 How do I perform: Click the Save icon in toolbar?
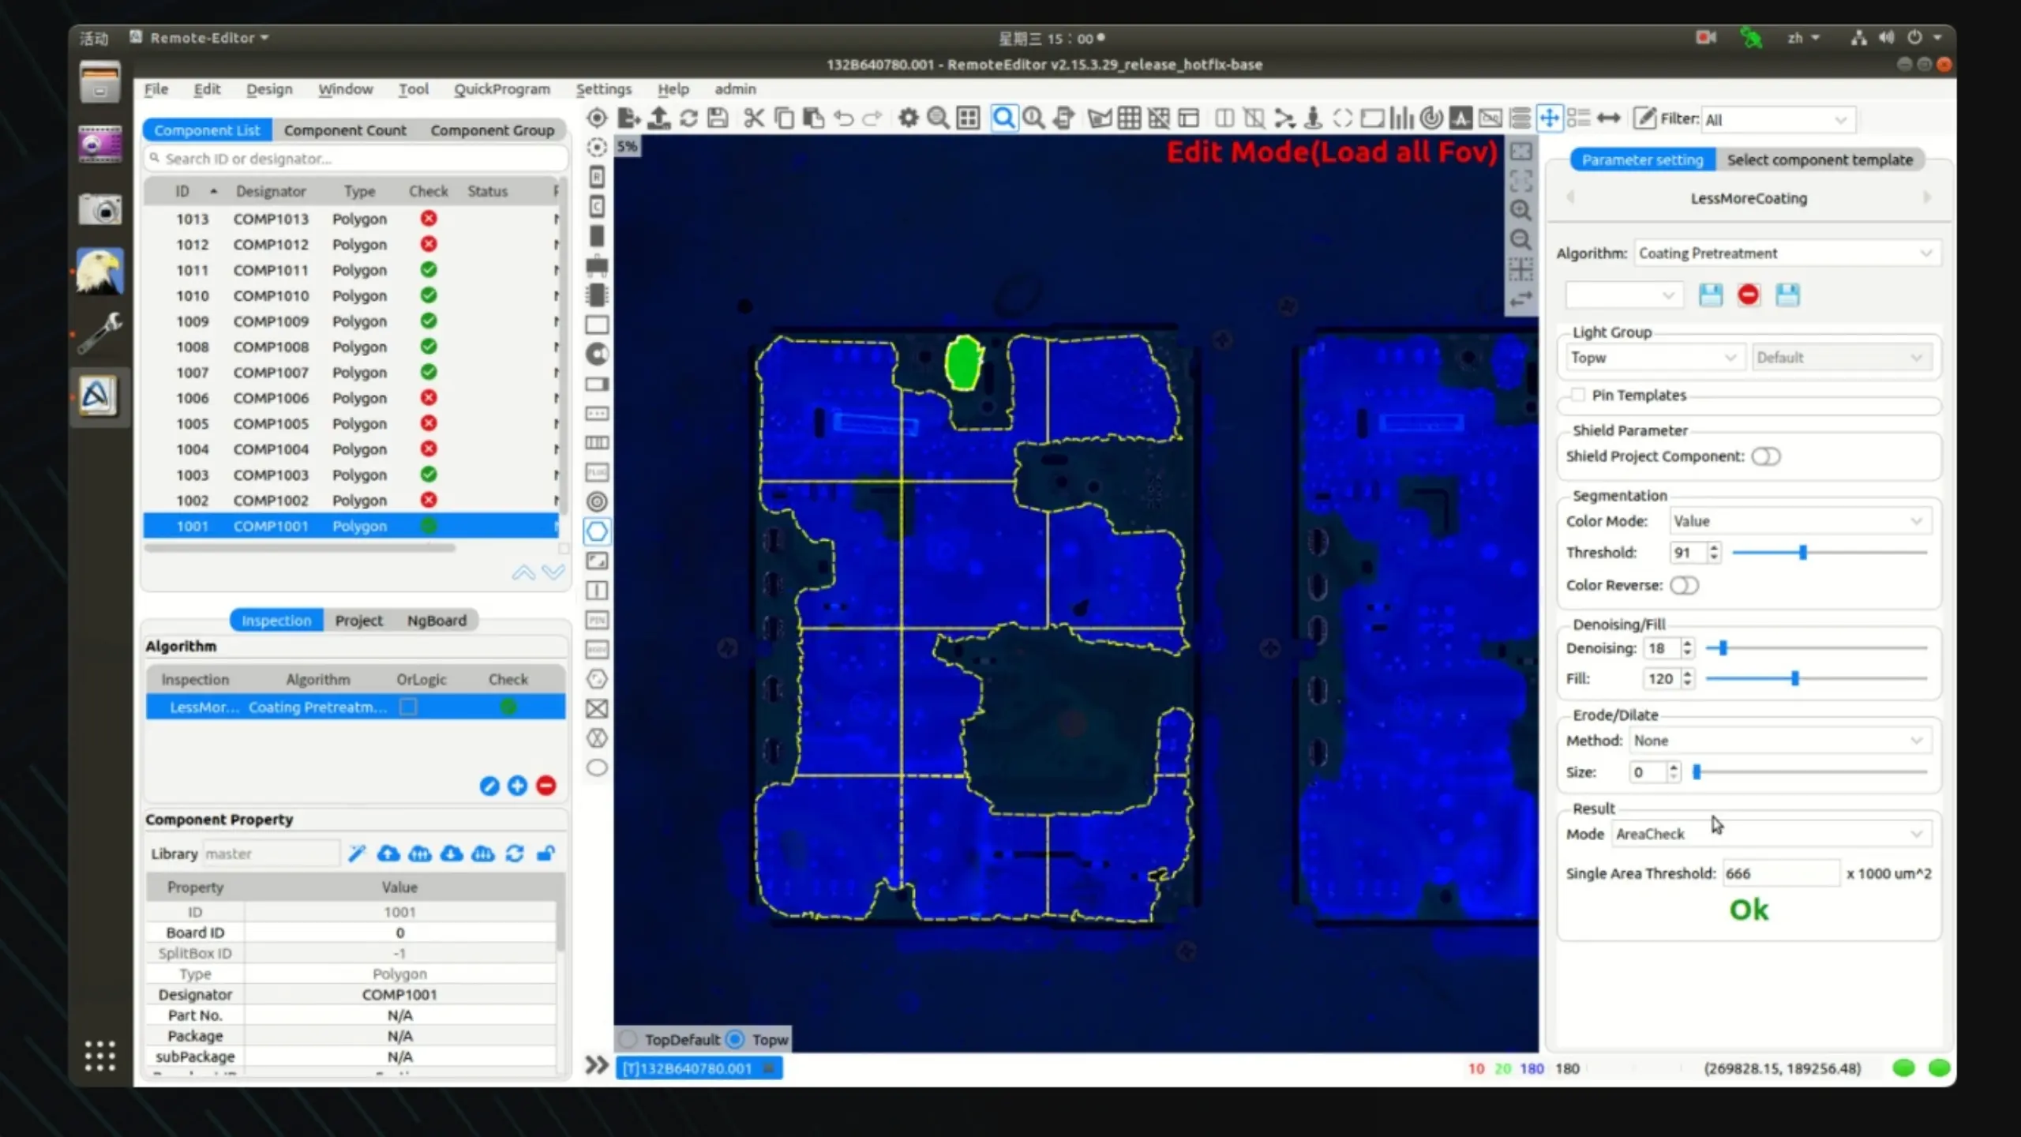[x=718, y=118]
